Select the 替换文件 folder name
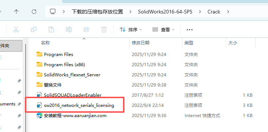Image resolution: width=268 pixels, height=132 pixels. pyautogui.click(x=53, y=85)
